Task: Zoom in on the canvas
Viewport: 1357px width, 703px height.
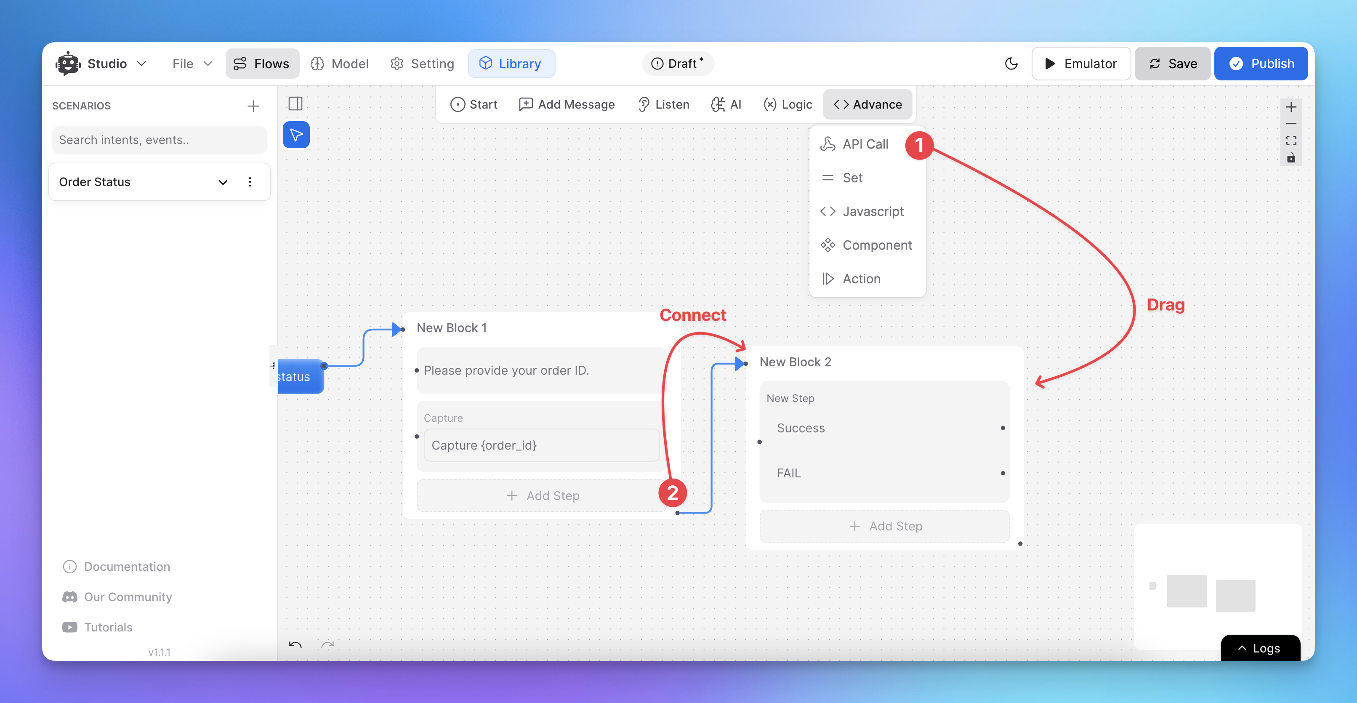Action: coord(1290,107)
